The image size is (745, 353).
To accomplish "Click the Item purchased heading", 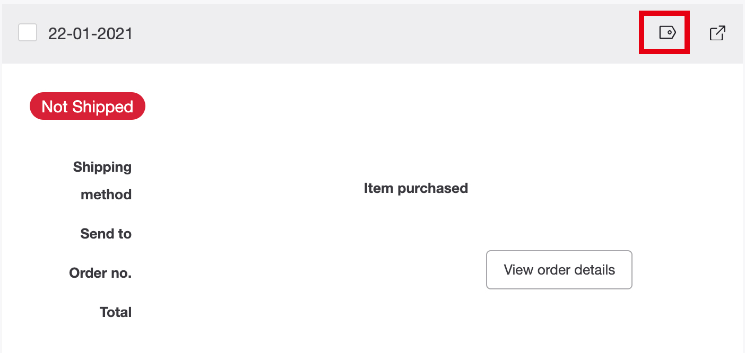I will [x=415, y=188].
